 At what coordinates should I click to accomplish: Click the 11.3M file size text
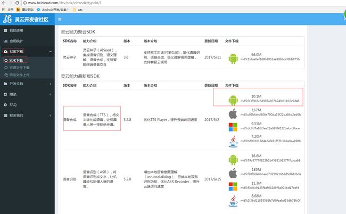256,183
